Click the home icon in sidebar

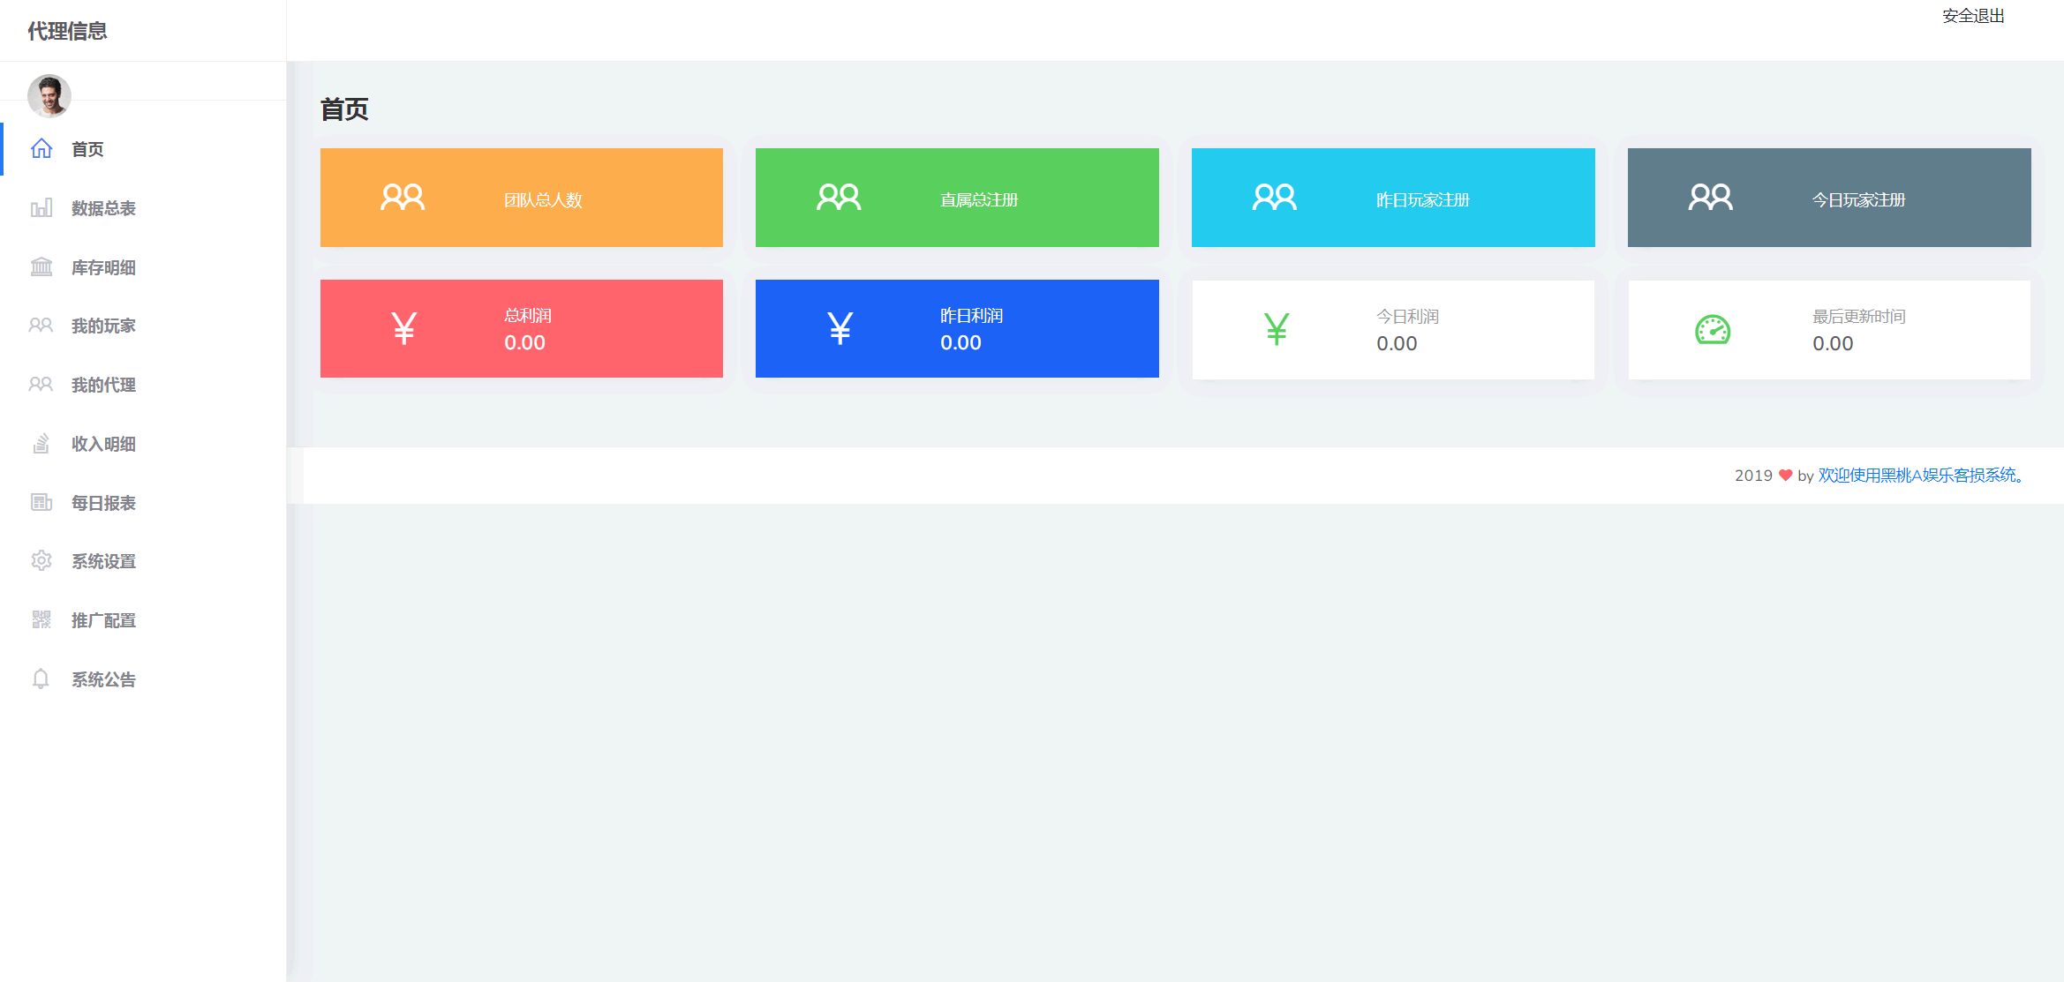tap(41, 148)
